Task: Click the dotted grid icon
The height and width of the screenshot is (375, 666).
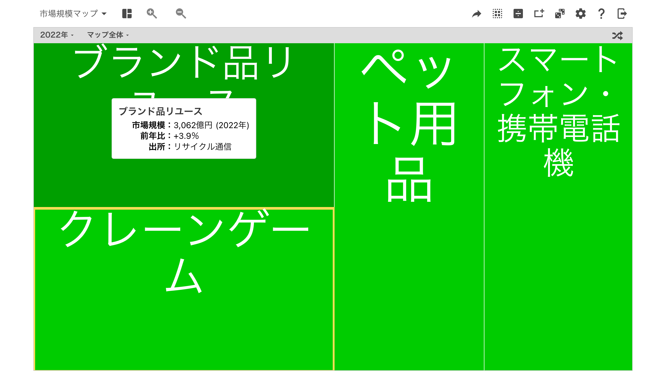Action: pyautogui.click(x=497, y=14)
